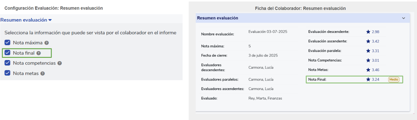Click the Resumen evaluación panel header
Viewport: 417px width, 120px height.
tap(303, 18)
